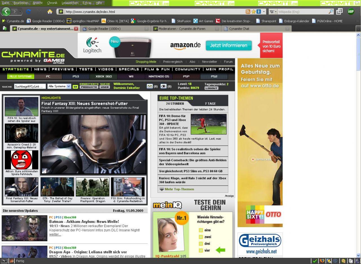
Task: Click the vertical page scrollbar thumb
Action: [x=358, y=54]
